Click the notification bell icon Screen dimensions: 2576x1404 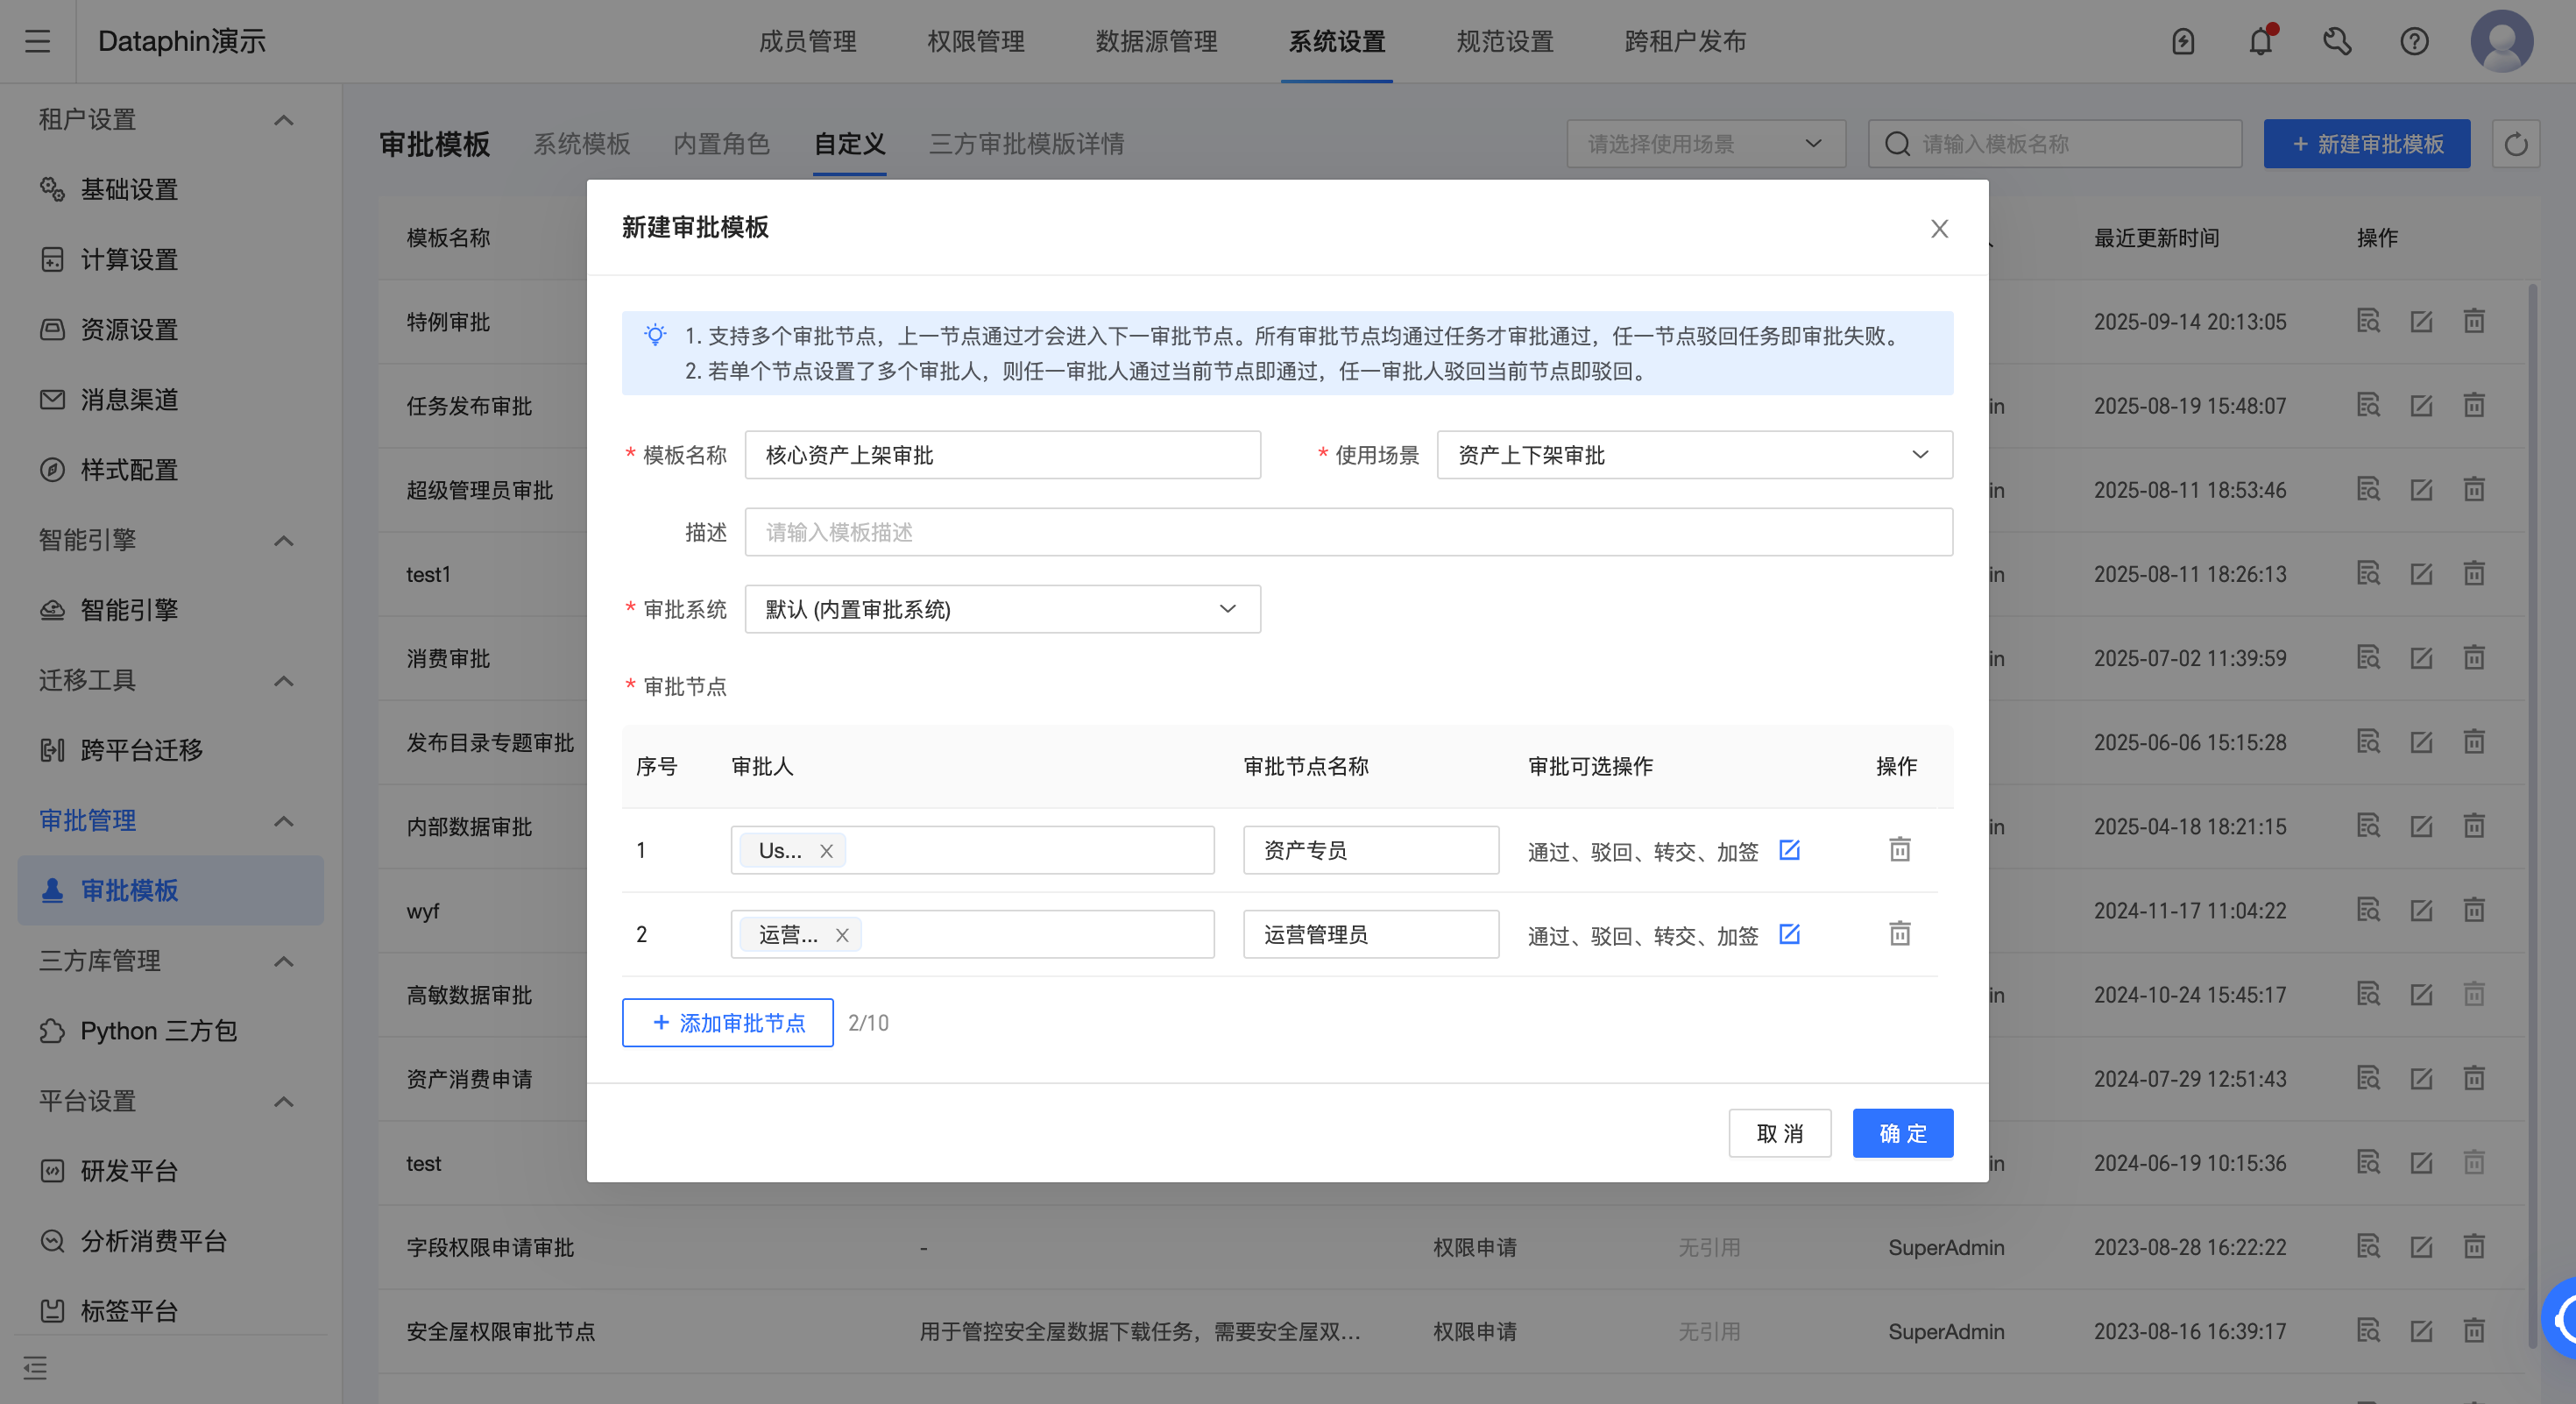click(x=2260, y=41)
